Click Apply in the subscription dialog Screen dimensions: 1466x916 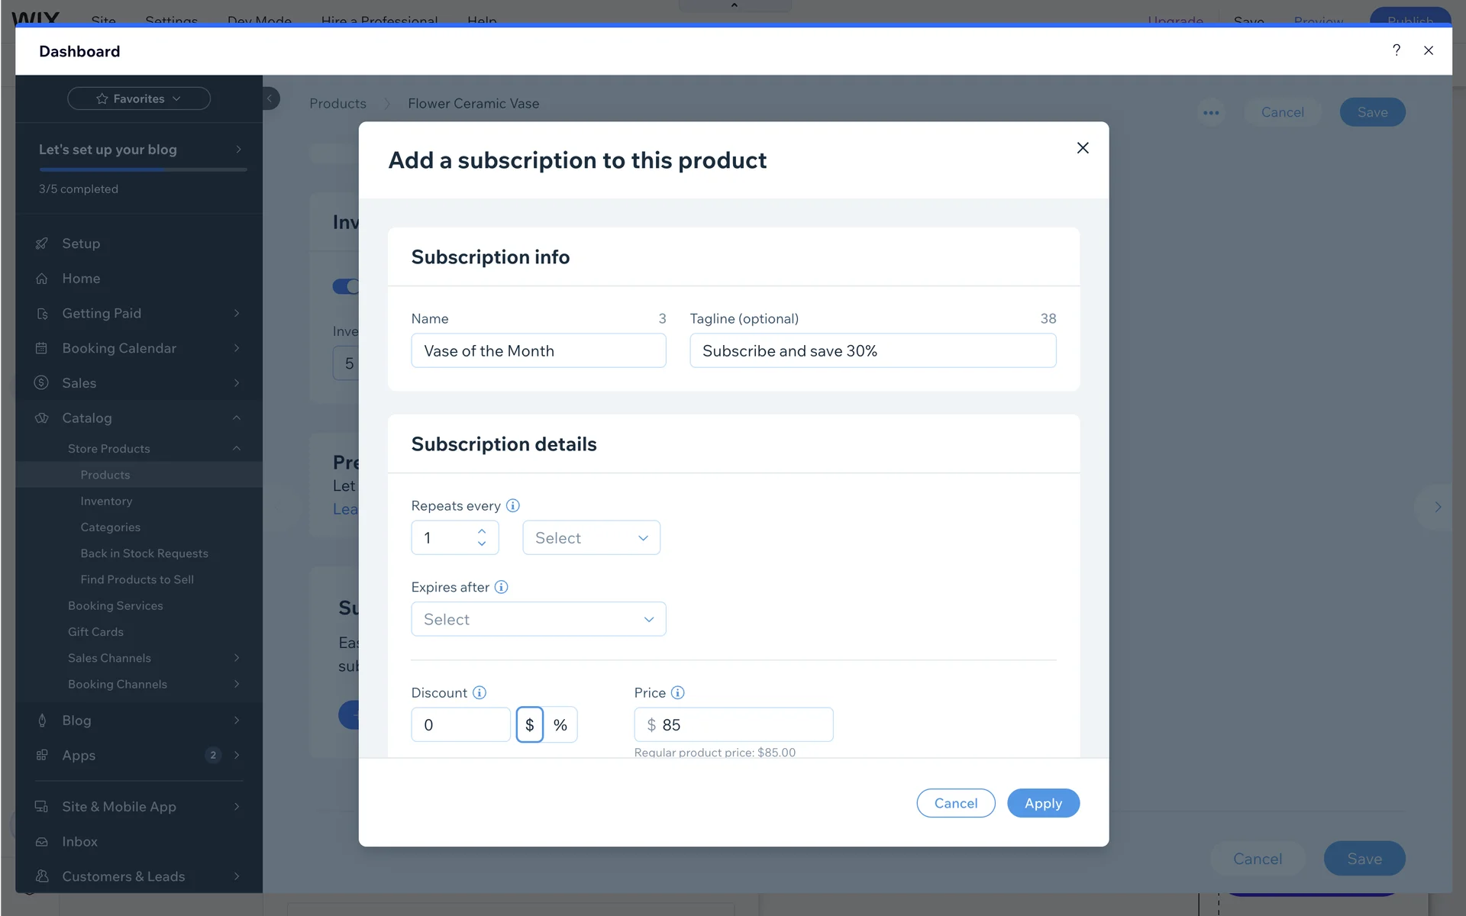pos(1042,803)
